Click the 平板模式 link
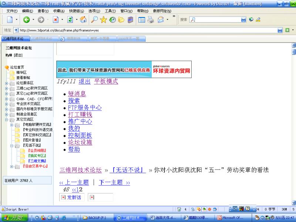The width and height of the screenshot is (296, 222). click(x=106, y=81)
